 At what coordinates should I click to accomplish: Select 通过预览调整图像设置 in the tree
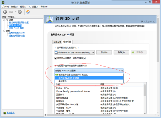19,23
